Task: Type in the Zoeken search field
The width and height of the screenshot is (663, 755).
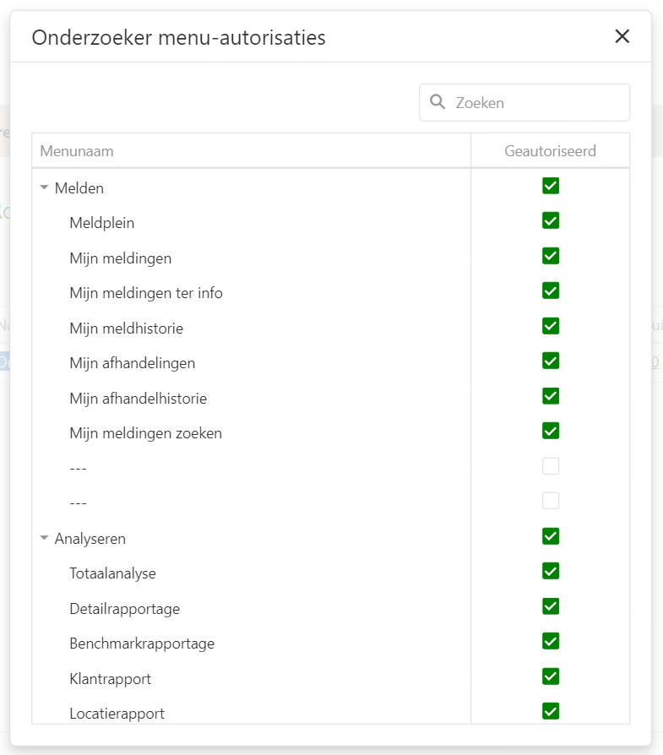Action: tap(536, 102)
